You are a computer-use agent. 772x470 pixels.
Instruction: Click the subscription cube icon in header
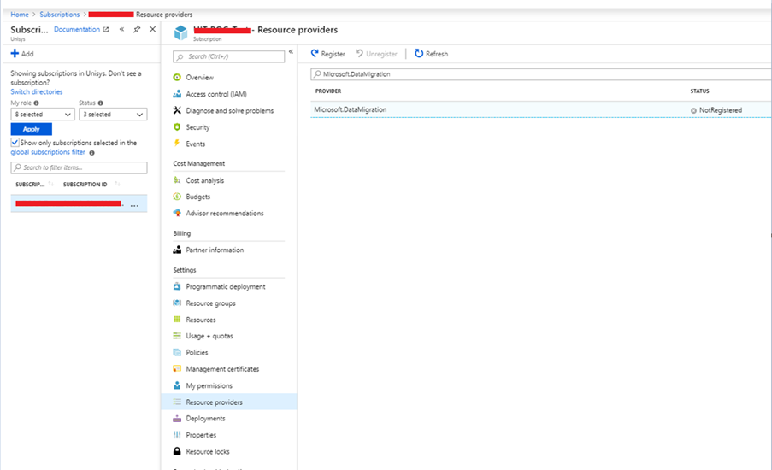click(180, 33)
